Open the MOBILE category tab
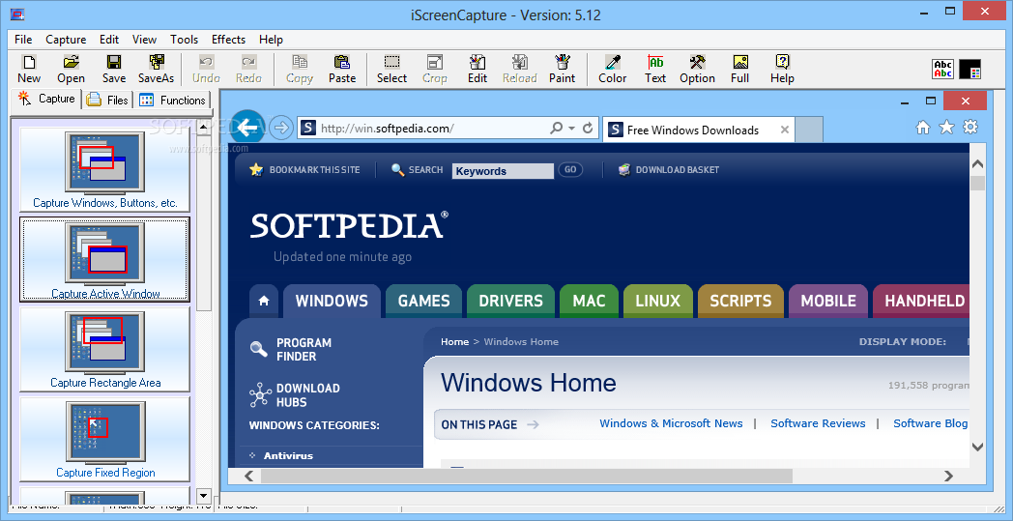Viewport: 1013px width, 521px height. [x=828, y=301]
